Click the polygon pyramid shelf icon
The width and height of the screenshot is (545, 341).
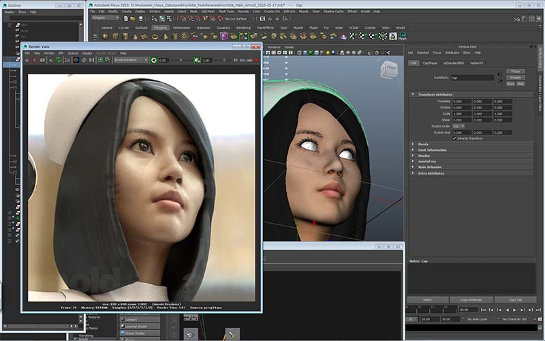[166, 36]
